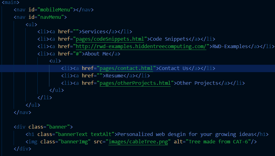The width and height of the screenshot is (275, 156).
Task: Click the alt text Tree made from CAT-6
Action: tap(218, 142)
